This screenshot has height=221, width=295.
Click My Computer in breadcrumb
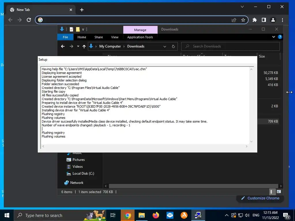pos(110,46)
